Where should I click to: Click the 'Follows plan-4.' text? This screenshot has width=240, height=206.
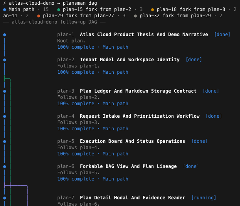(78, 148)
